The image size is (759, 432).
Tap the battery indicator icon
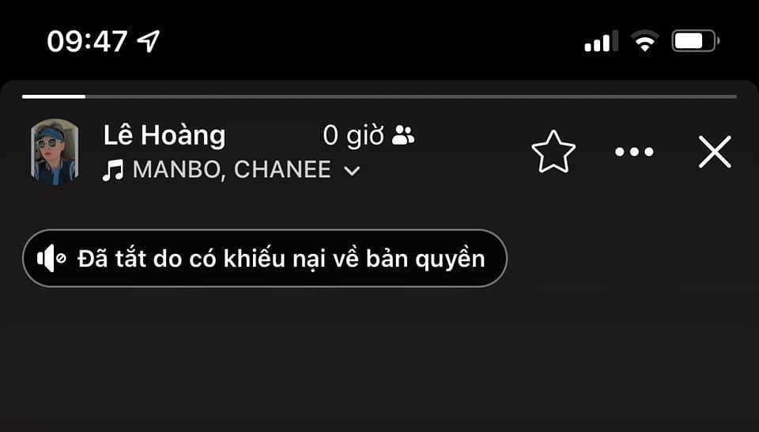coord(696,40)
